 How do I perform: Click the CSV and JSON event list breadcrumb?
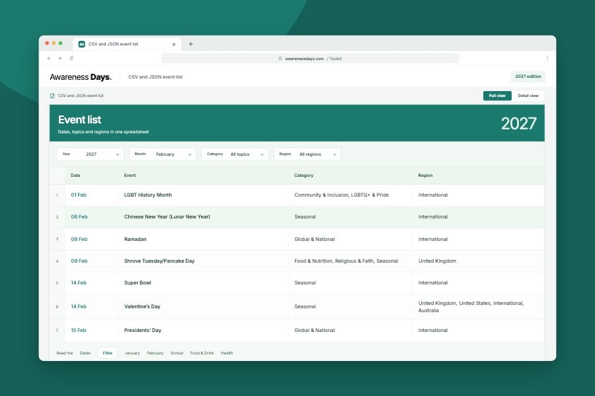[81, 96]
